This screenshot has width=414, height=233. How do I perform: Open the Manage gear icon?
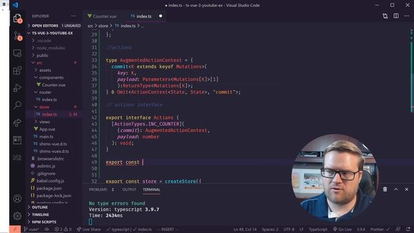click(x=17, y=216)
